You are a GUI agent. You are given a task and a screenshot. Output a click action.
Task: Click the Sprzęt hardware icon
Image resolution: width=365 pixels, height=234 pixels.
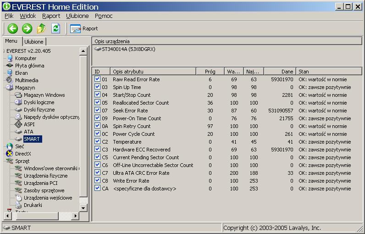(x=10, y=161)
